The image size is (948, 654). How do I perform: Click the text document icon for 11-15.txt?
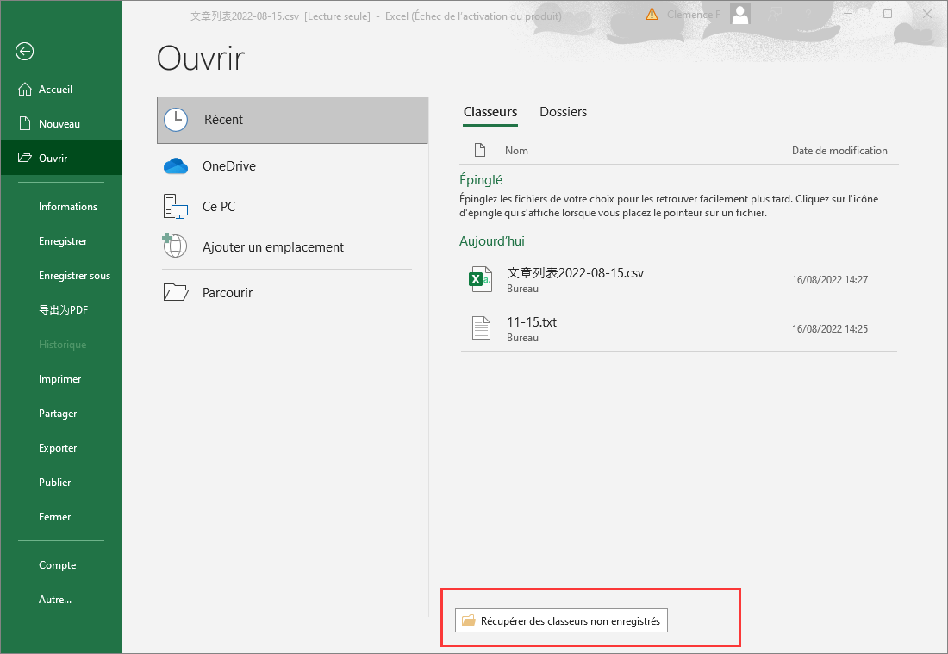tap(481, 328)
